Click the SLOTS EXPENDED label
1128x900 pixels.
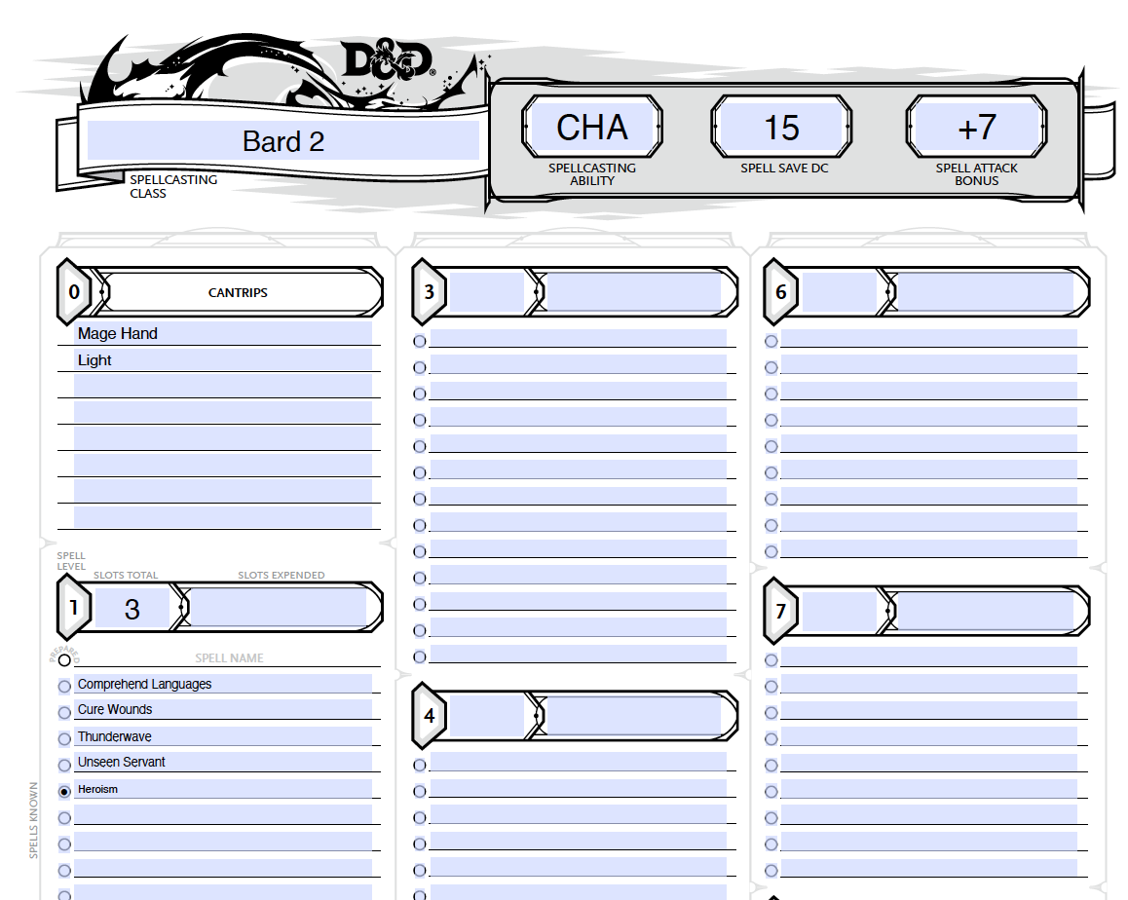[x=282, y=575]
